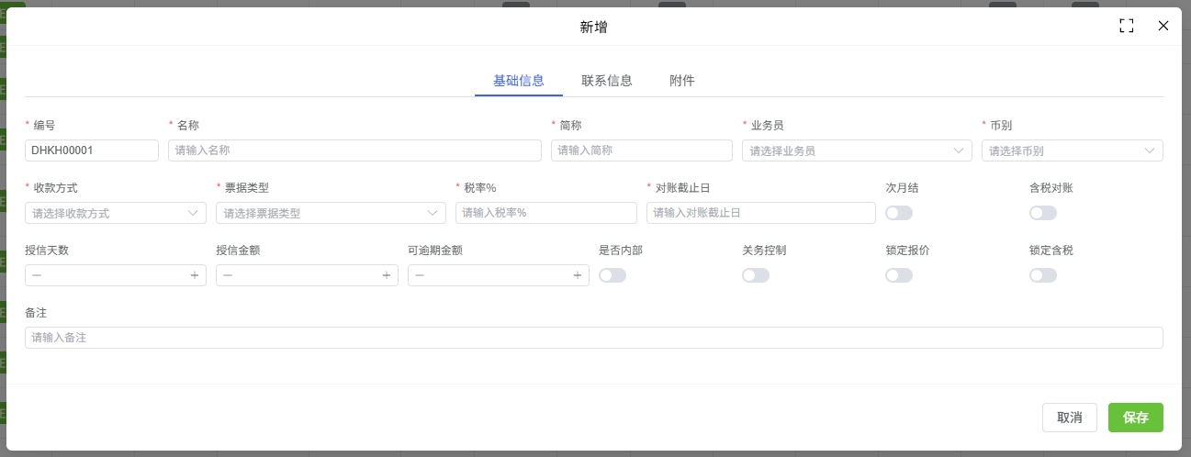Click the green 保存 button

point(1136,418)
